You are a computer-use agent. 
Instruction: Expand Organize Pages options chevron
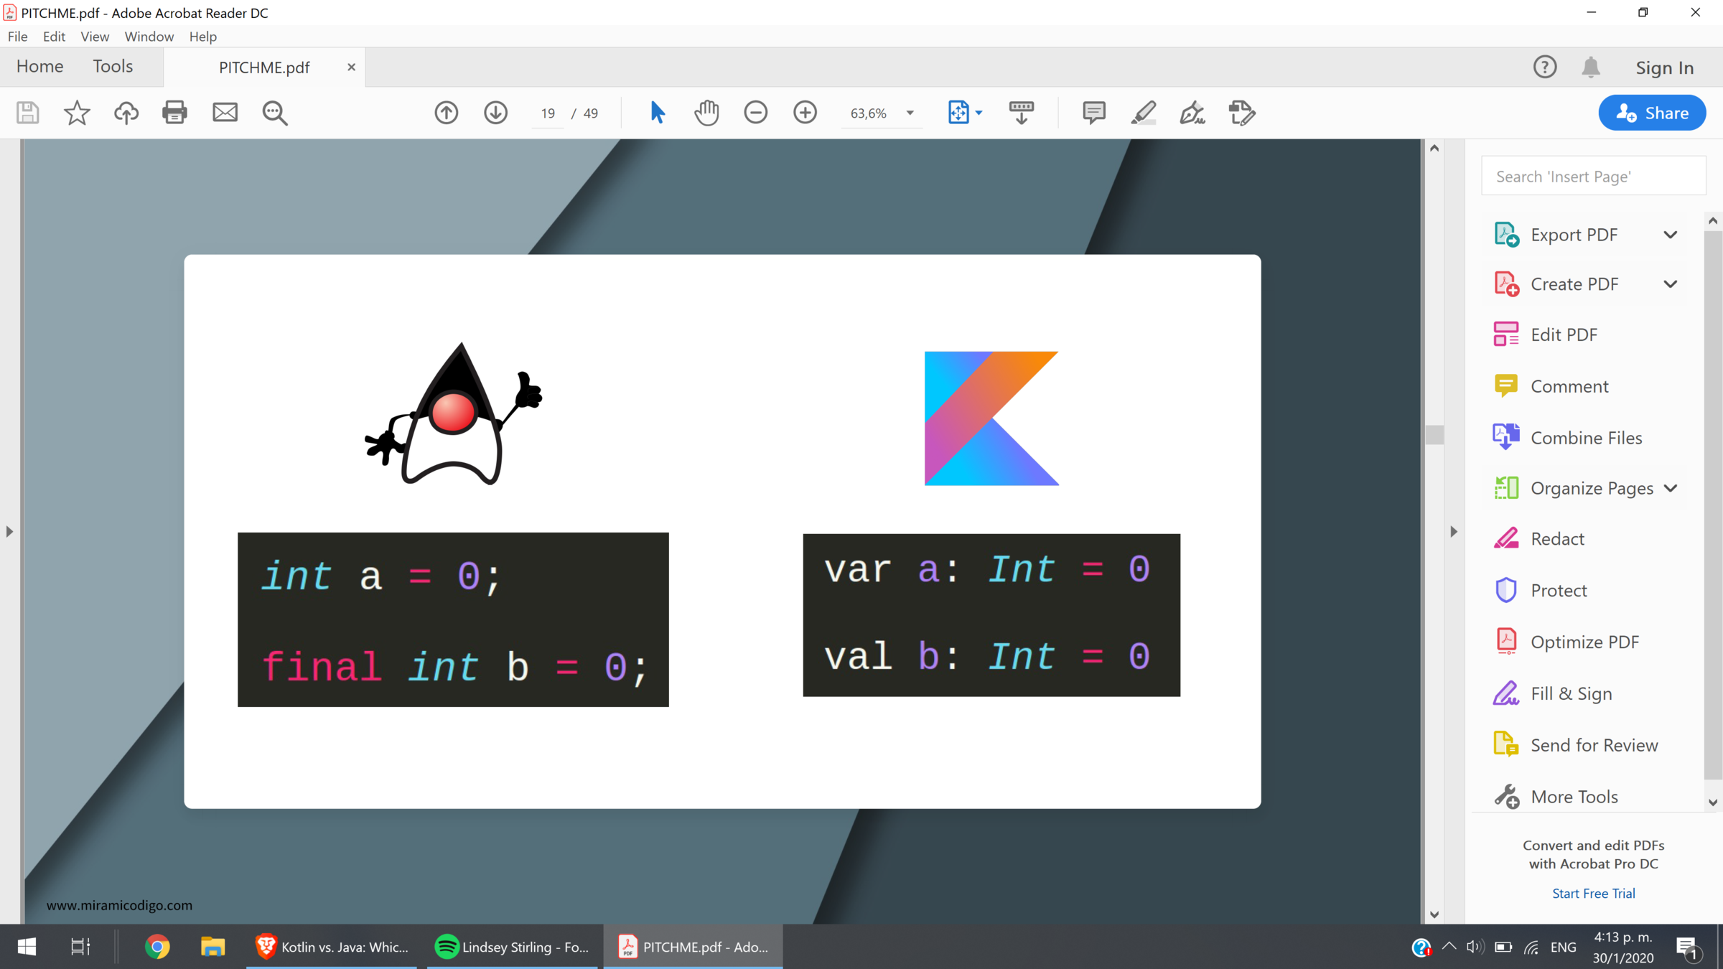tap(1670, 488)
